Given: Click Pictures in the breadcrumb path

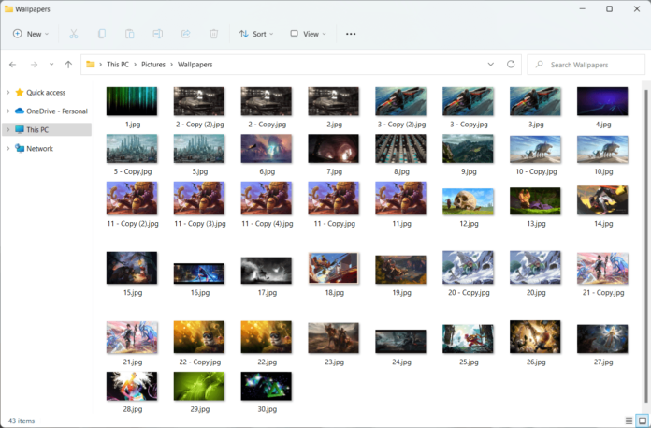Looking at the screenshot, I should [153, 65].
